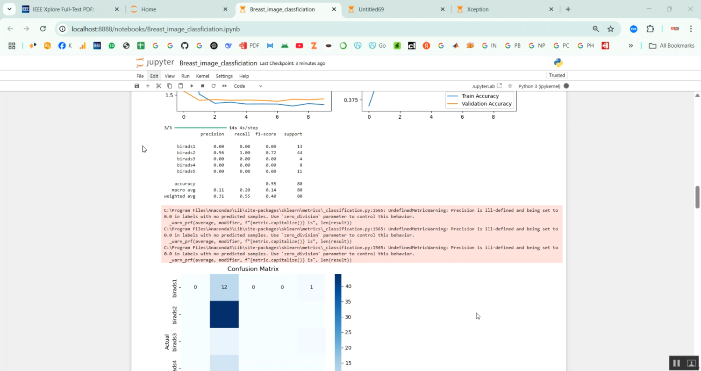Screen dimensions: 701x371
Task: Click the page vertical scrollbar thumb
Action: (697, 197)
